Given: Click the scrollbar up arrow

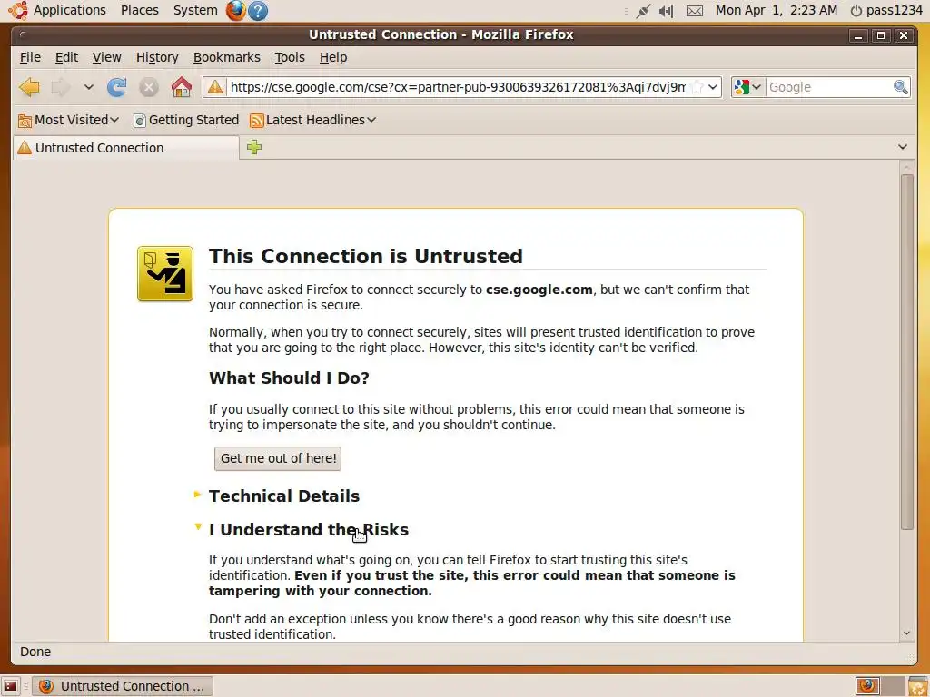Looking at the screenshot, I should [x=907, y=167].
